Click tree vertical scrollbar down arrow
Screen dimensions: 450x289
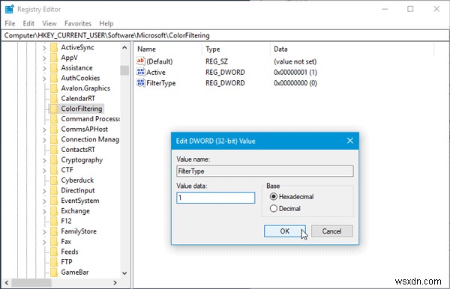[124, 273]
